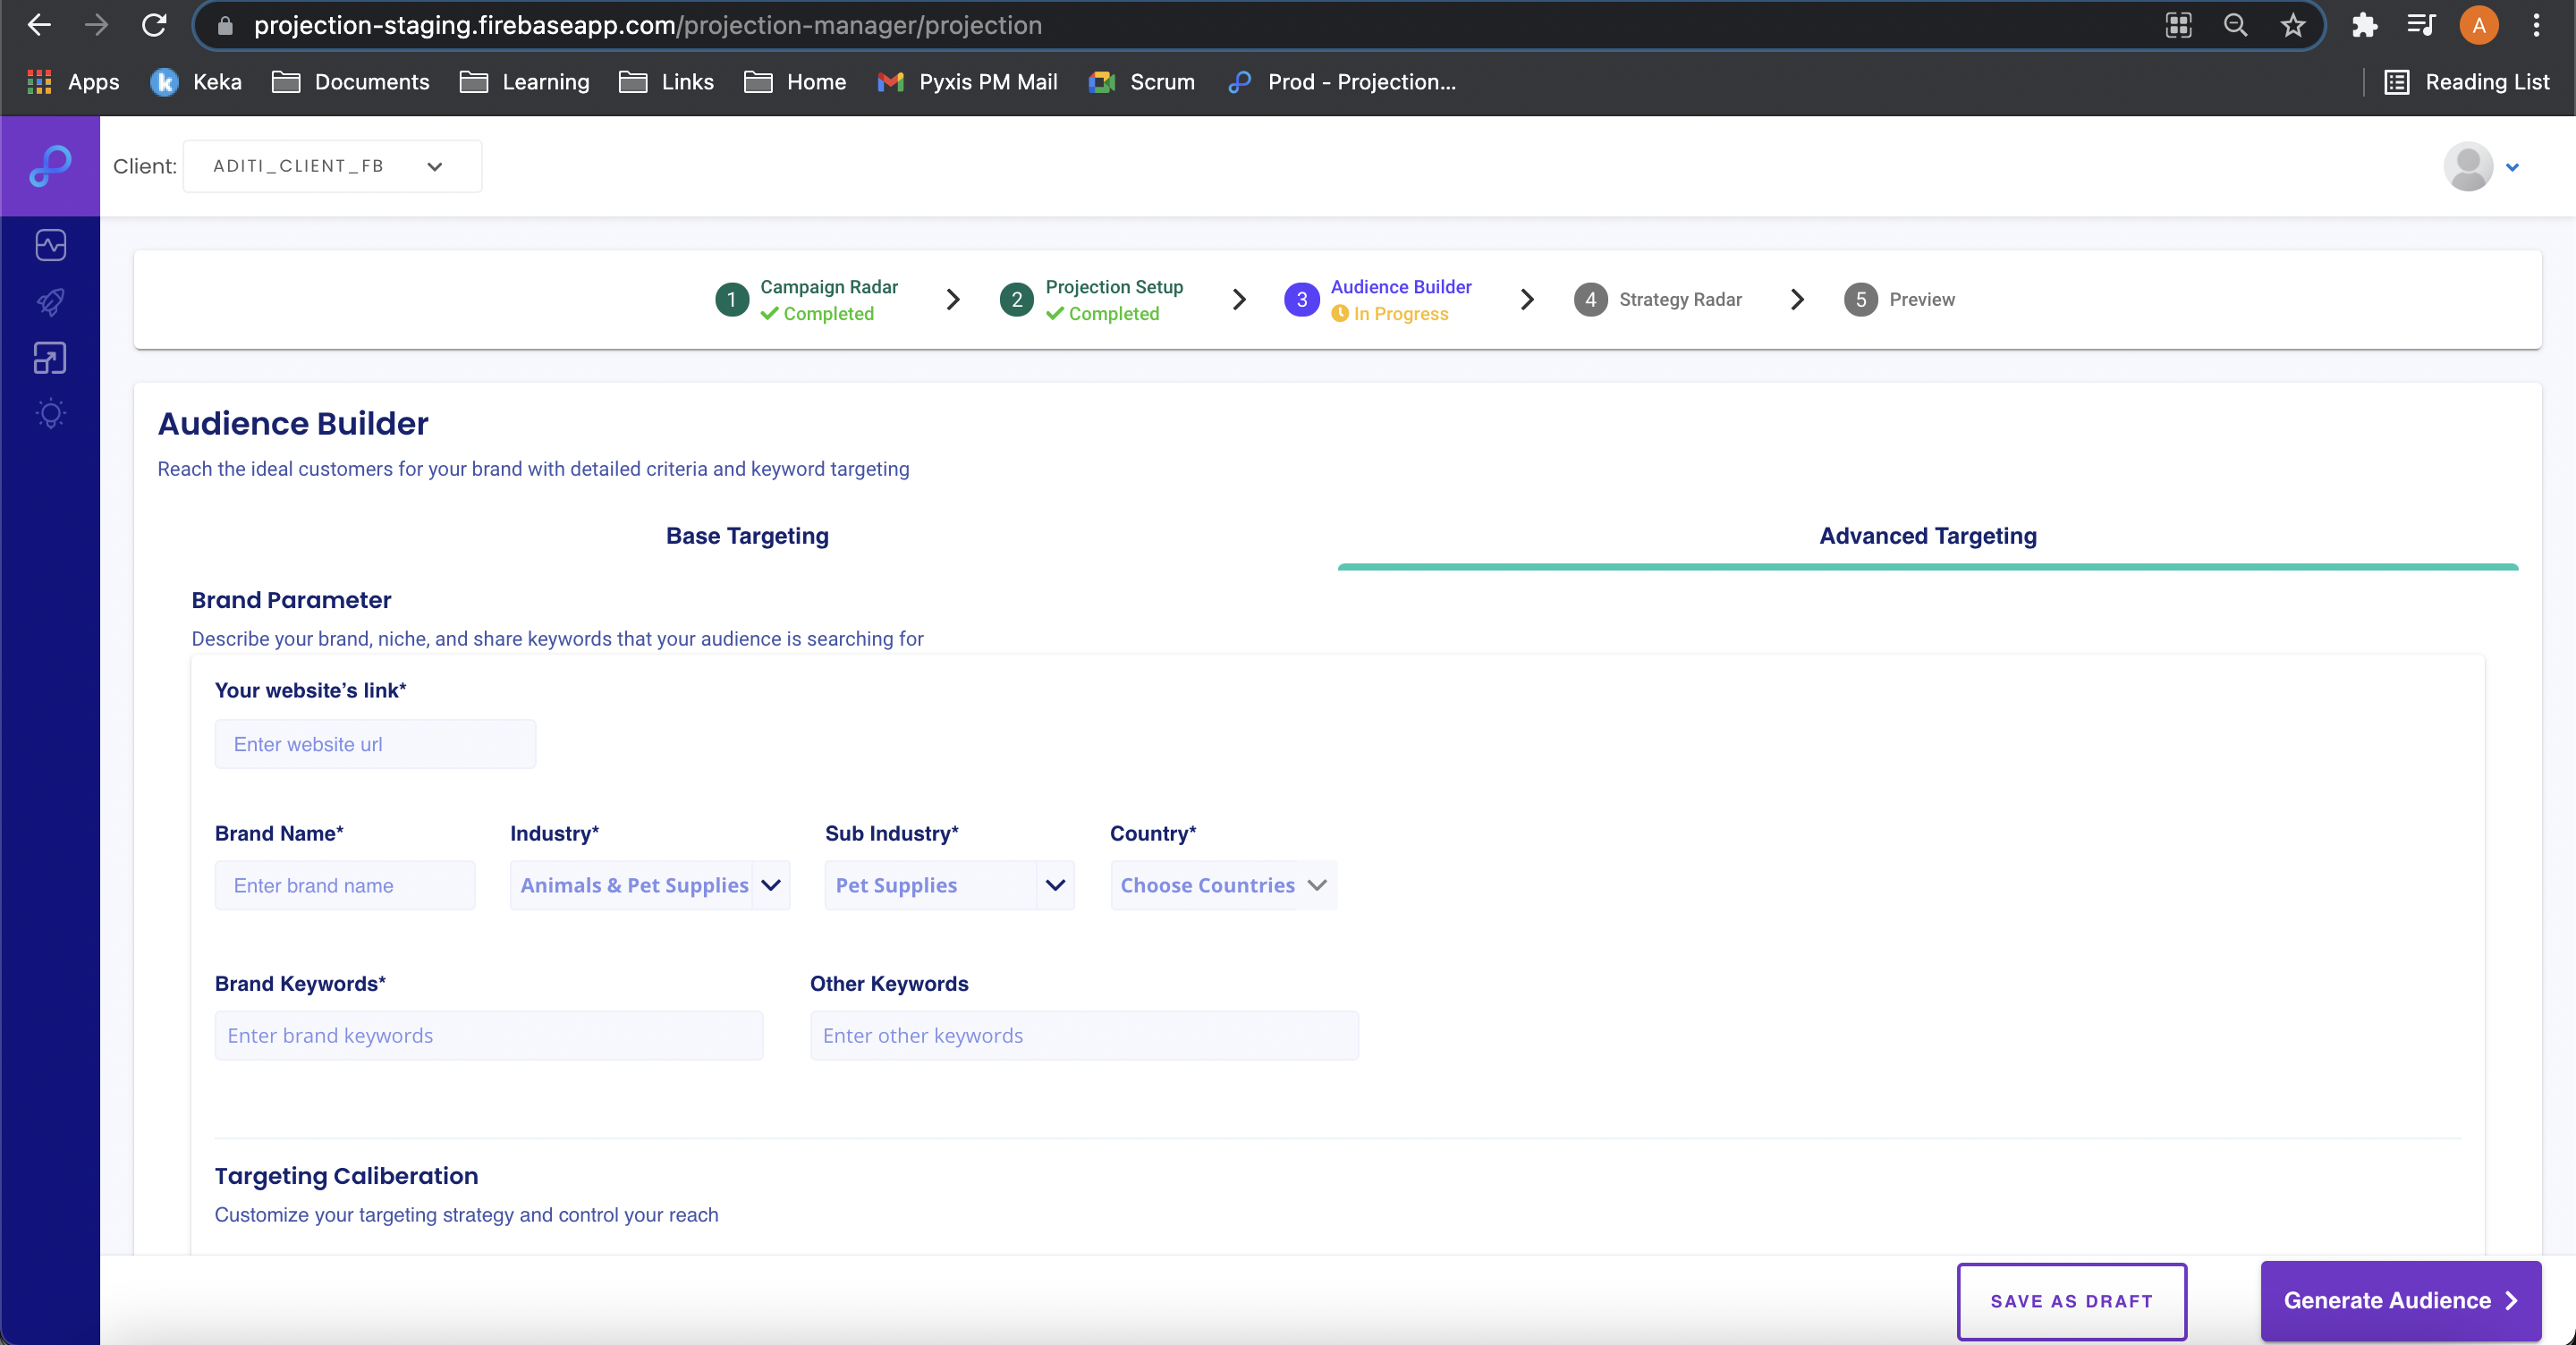
Task: Click the expand/export icon in left sidebar
Action: (50, 357)
